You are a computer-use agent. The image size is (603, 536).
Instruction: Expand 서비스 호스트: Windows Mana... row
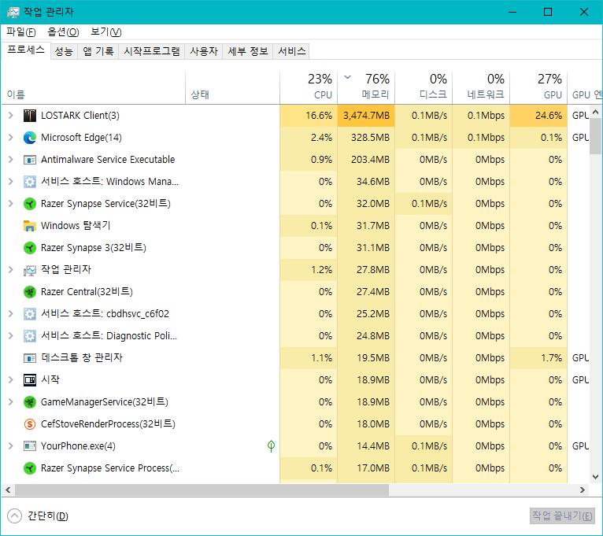[x=11, y=182]
